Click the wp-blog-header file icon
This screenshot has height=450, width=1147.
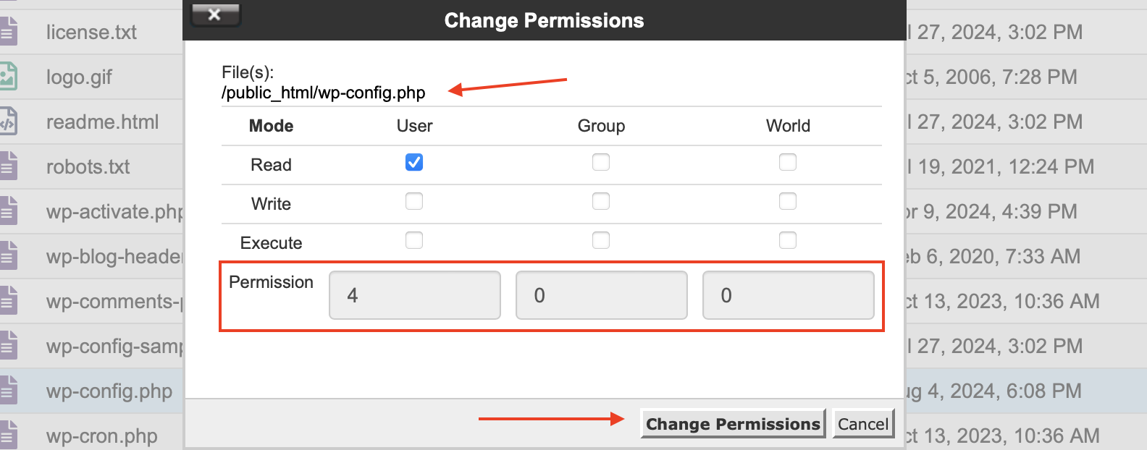click(x=10, y=255)
